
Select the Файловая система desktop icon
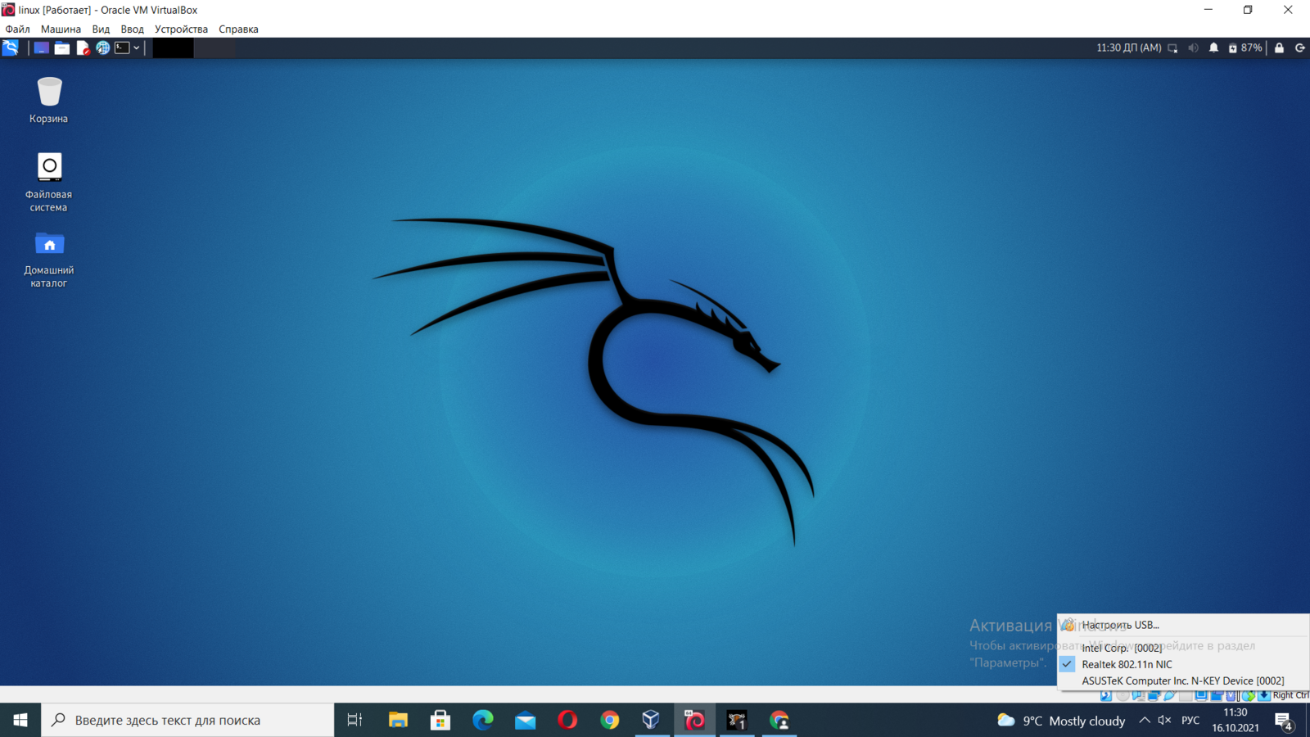(x=49, y=182)
